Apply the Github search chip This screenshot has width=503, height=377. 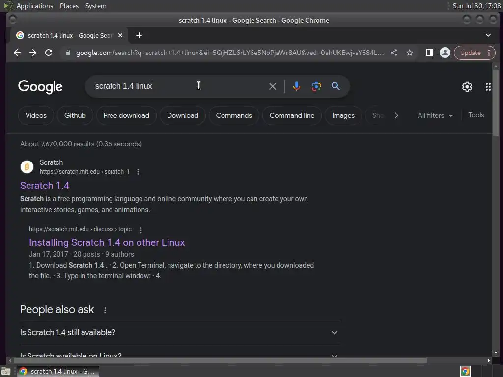pos(75,115)
